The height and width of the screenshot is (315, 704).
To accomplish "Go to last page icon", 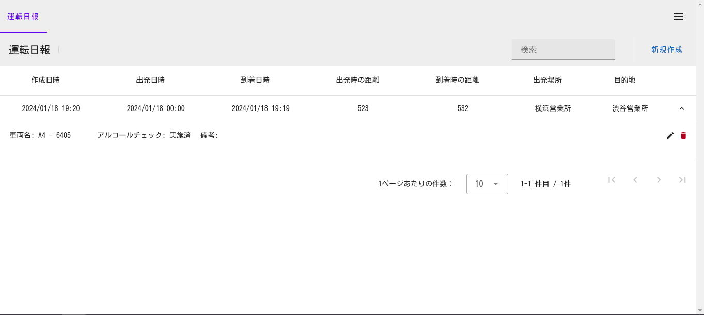I will pyautogui.click(x=682, y=180).
